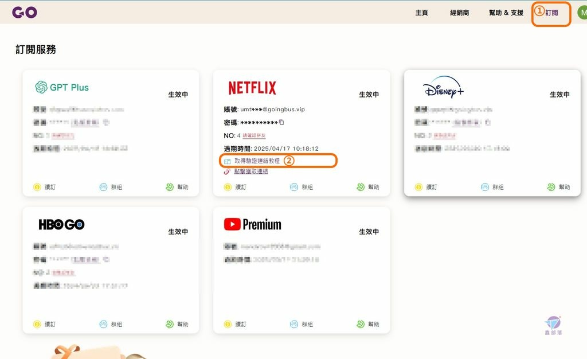Viewport: 587px width, 359px height.
Task: Click the Netflix account umt***@goingbus.vip
Action: point(272,110)
